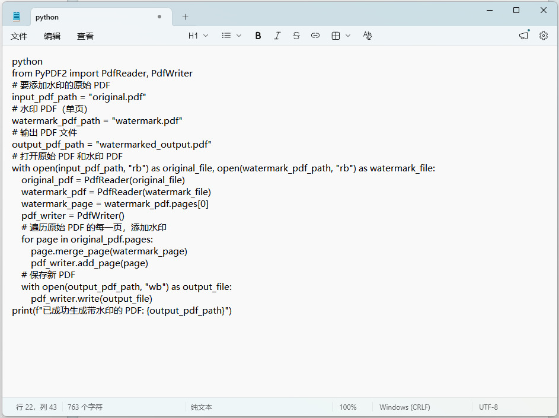Add a new tab with the plus icon
The width and height of the screenshot is (559, 418).
185,17
